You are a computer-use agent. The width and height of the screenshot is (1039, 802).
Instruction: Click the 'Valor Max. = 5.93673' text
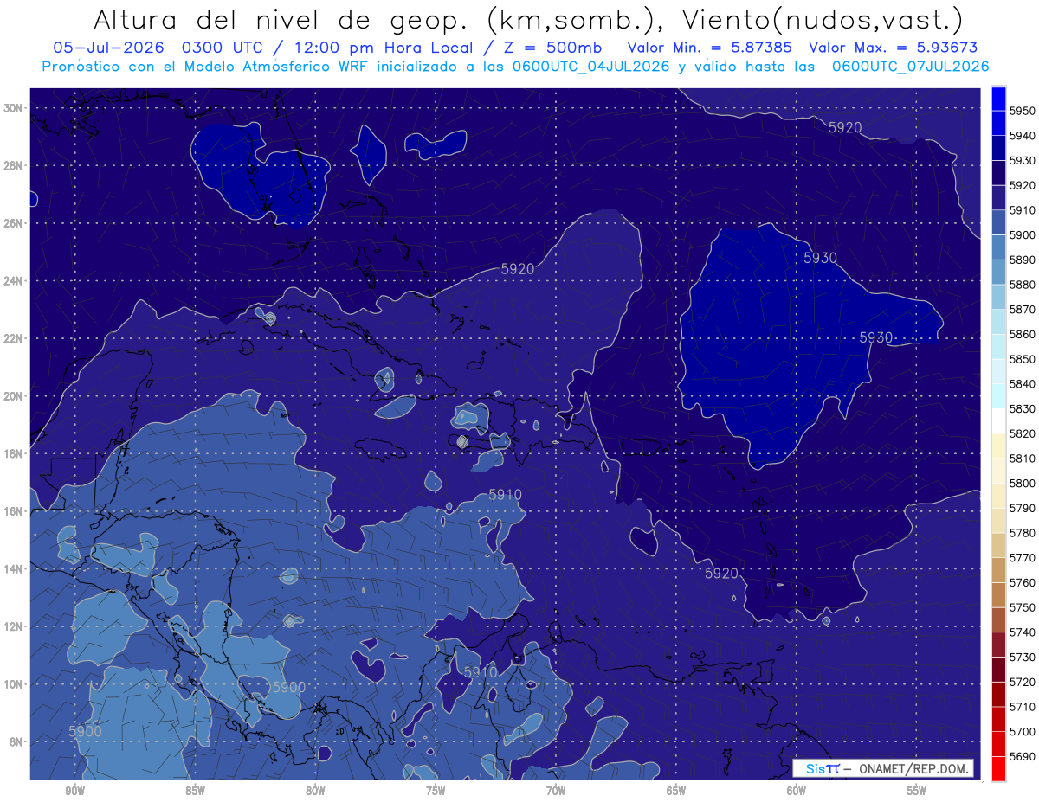click(x=895, y=48)
